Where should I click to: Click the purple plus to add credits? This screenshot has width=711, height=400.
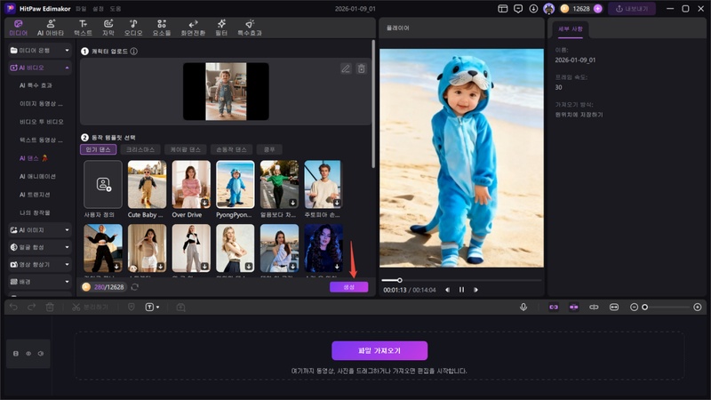click(x=597, y=9)
